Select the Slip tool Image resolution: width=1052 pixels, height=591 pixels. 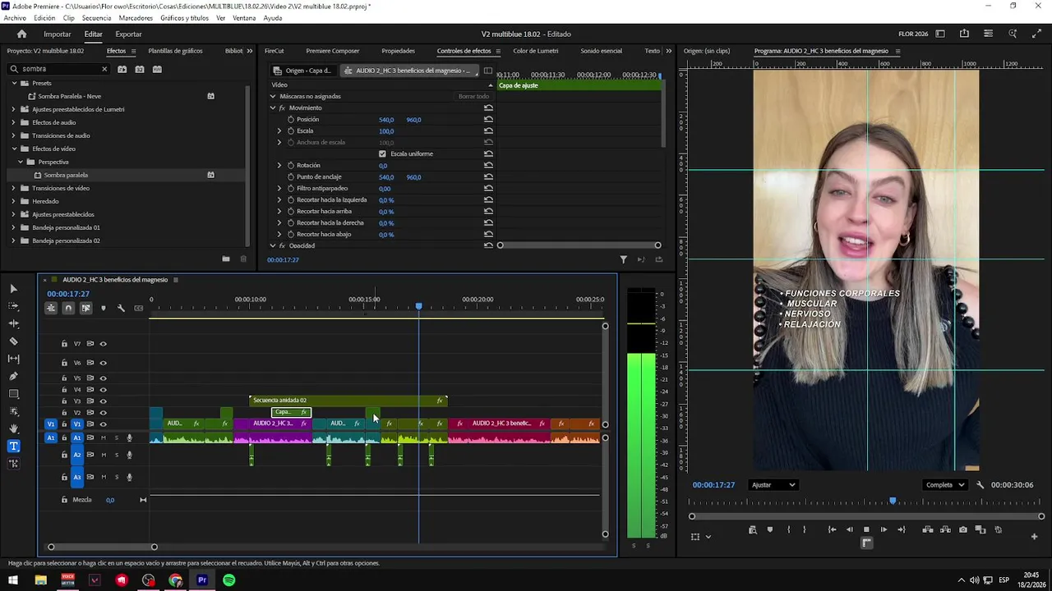pos(13,359)
